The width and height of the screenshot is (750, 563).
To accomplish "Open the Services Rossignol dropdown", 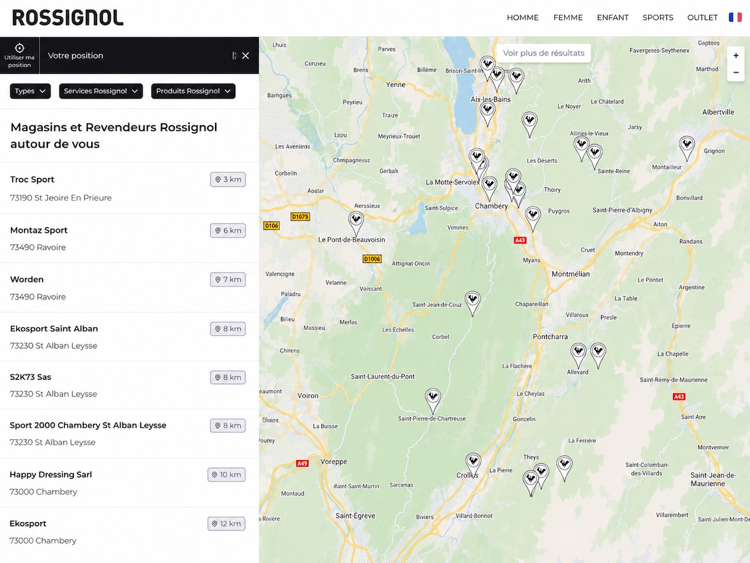I will coord(101,91).
